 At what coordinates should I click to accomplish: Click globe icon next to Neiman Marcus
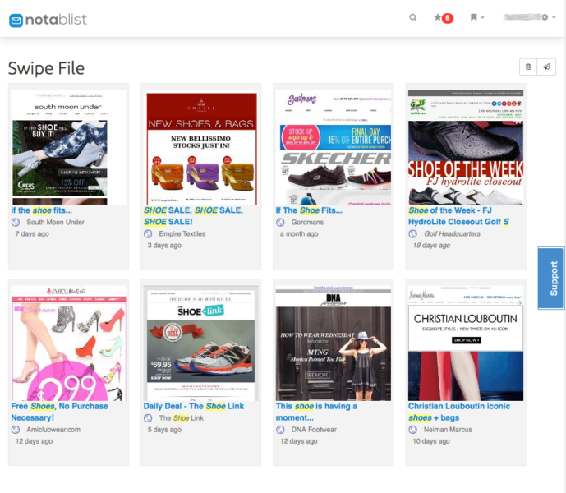pos(412,430)
